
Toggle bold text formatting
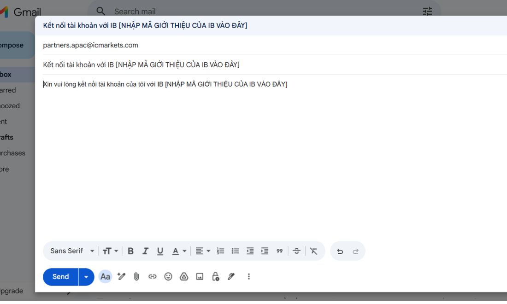[130, 251]
